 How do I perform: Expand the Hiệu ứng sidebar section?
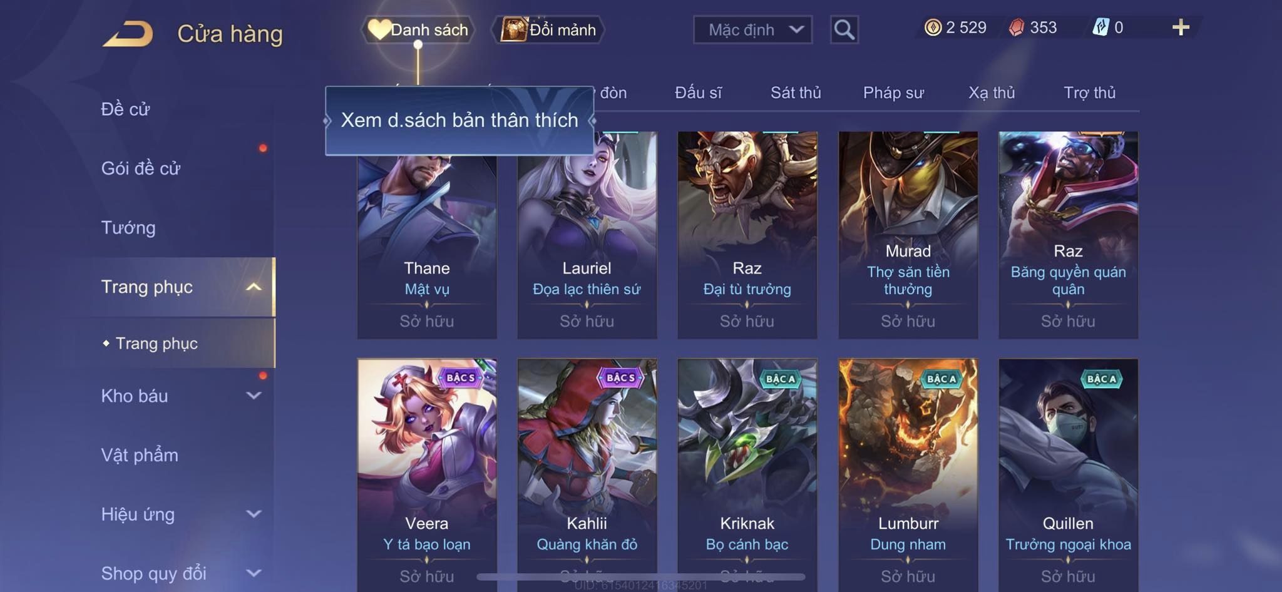[x=253, y=514]
